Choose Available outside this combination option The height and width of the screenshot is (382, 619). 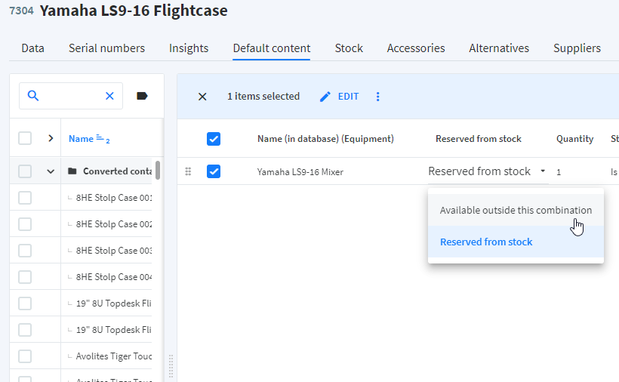[x=516, y=210]
